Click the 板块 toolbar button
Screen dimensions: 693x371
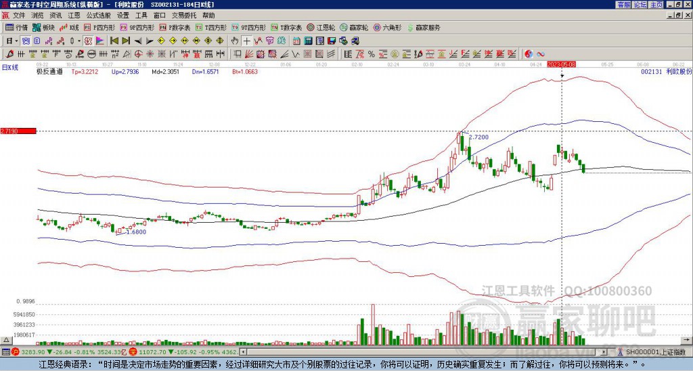(x=43, y=27)
